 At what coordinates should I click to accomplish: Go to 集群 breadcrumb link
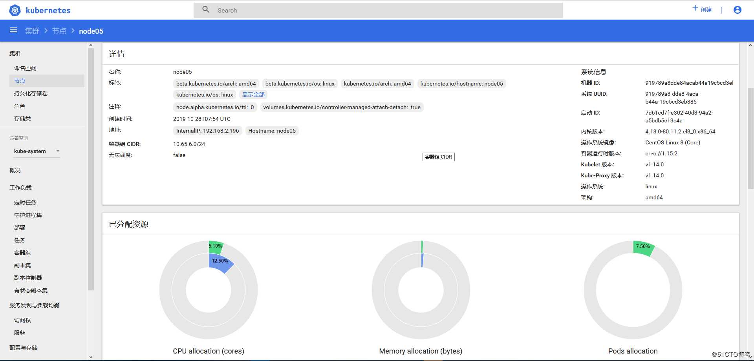(32, 31)
